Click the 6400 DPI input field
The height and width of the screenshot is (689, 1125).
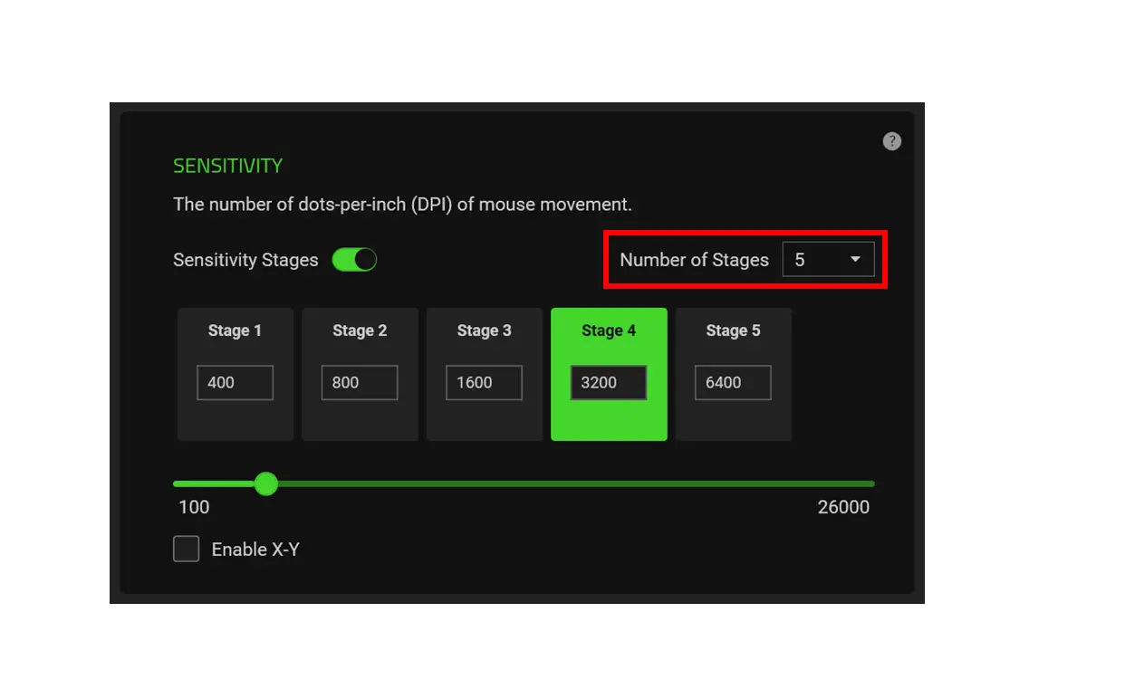click(733, 382)
